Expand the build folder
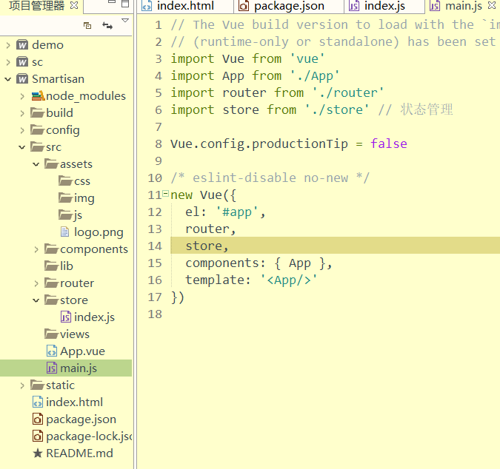The image size is (500, 469). 22,113
